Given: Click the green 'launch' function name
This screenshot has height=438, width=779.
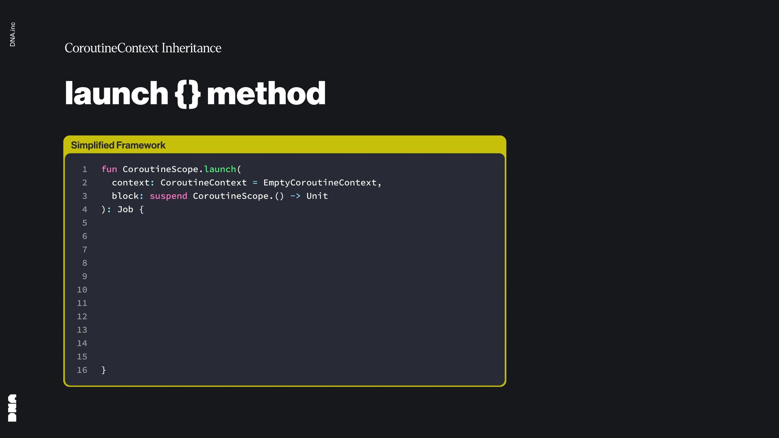Looking at the screenshot, I should click(219, 169).
